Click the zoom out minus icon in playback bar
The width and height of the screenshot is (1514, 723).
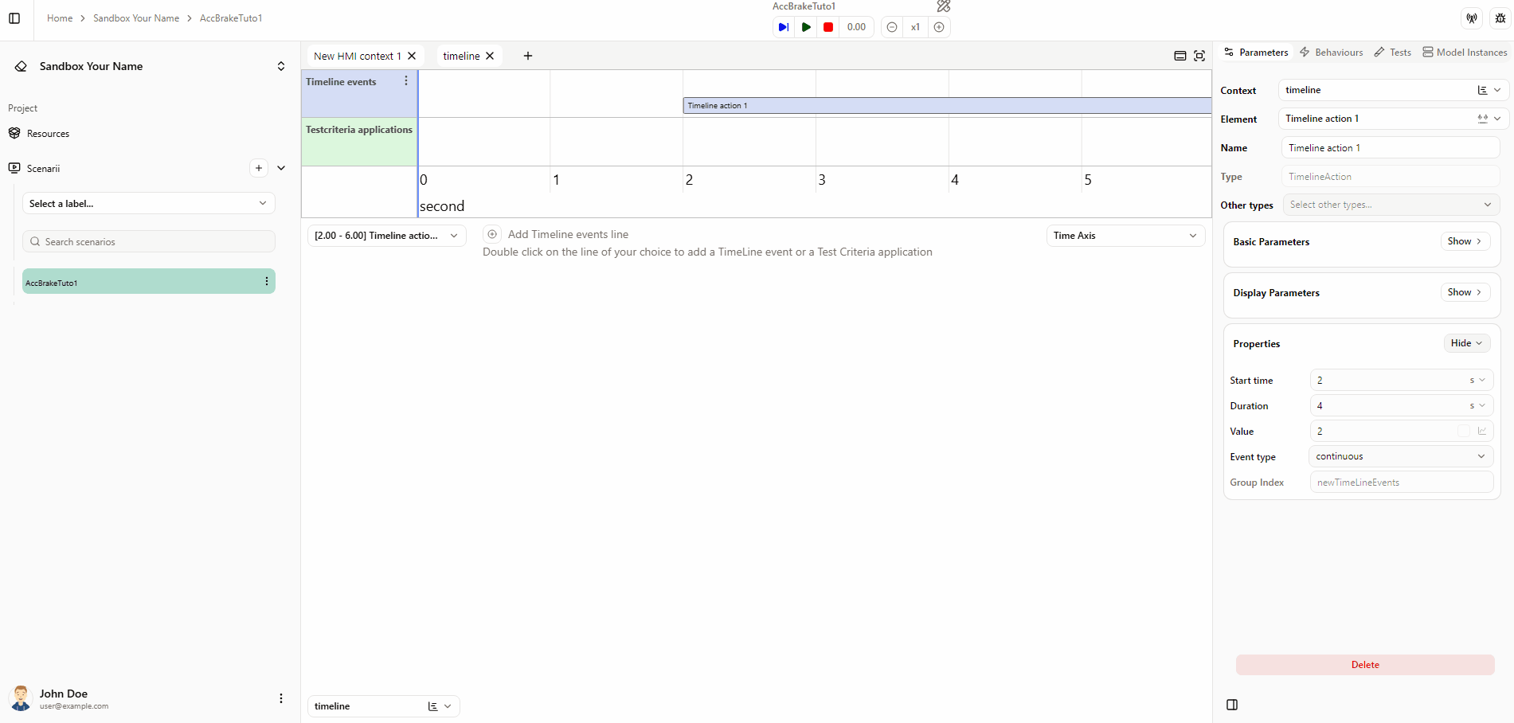tap(891, 26)
